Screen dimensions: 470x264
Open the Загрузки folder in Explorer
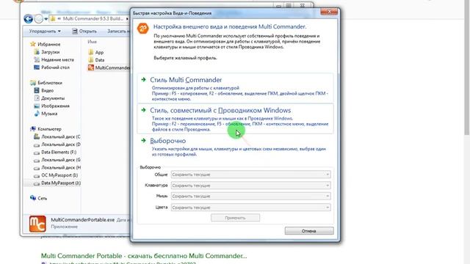[51, 52]
